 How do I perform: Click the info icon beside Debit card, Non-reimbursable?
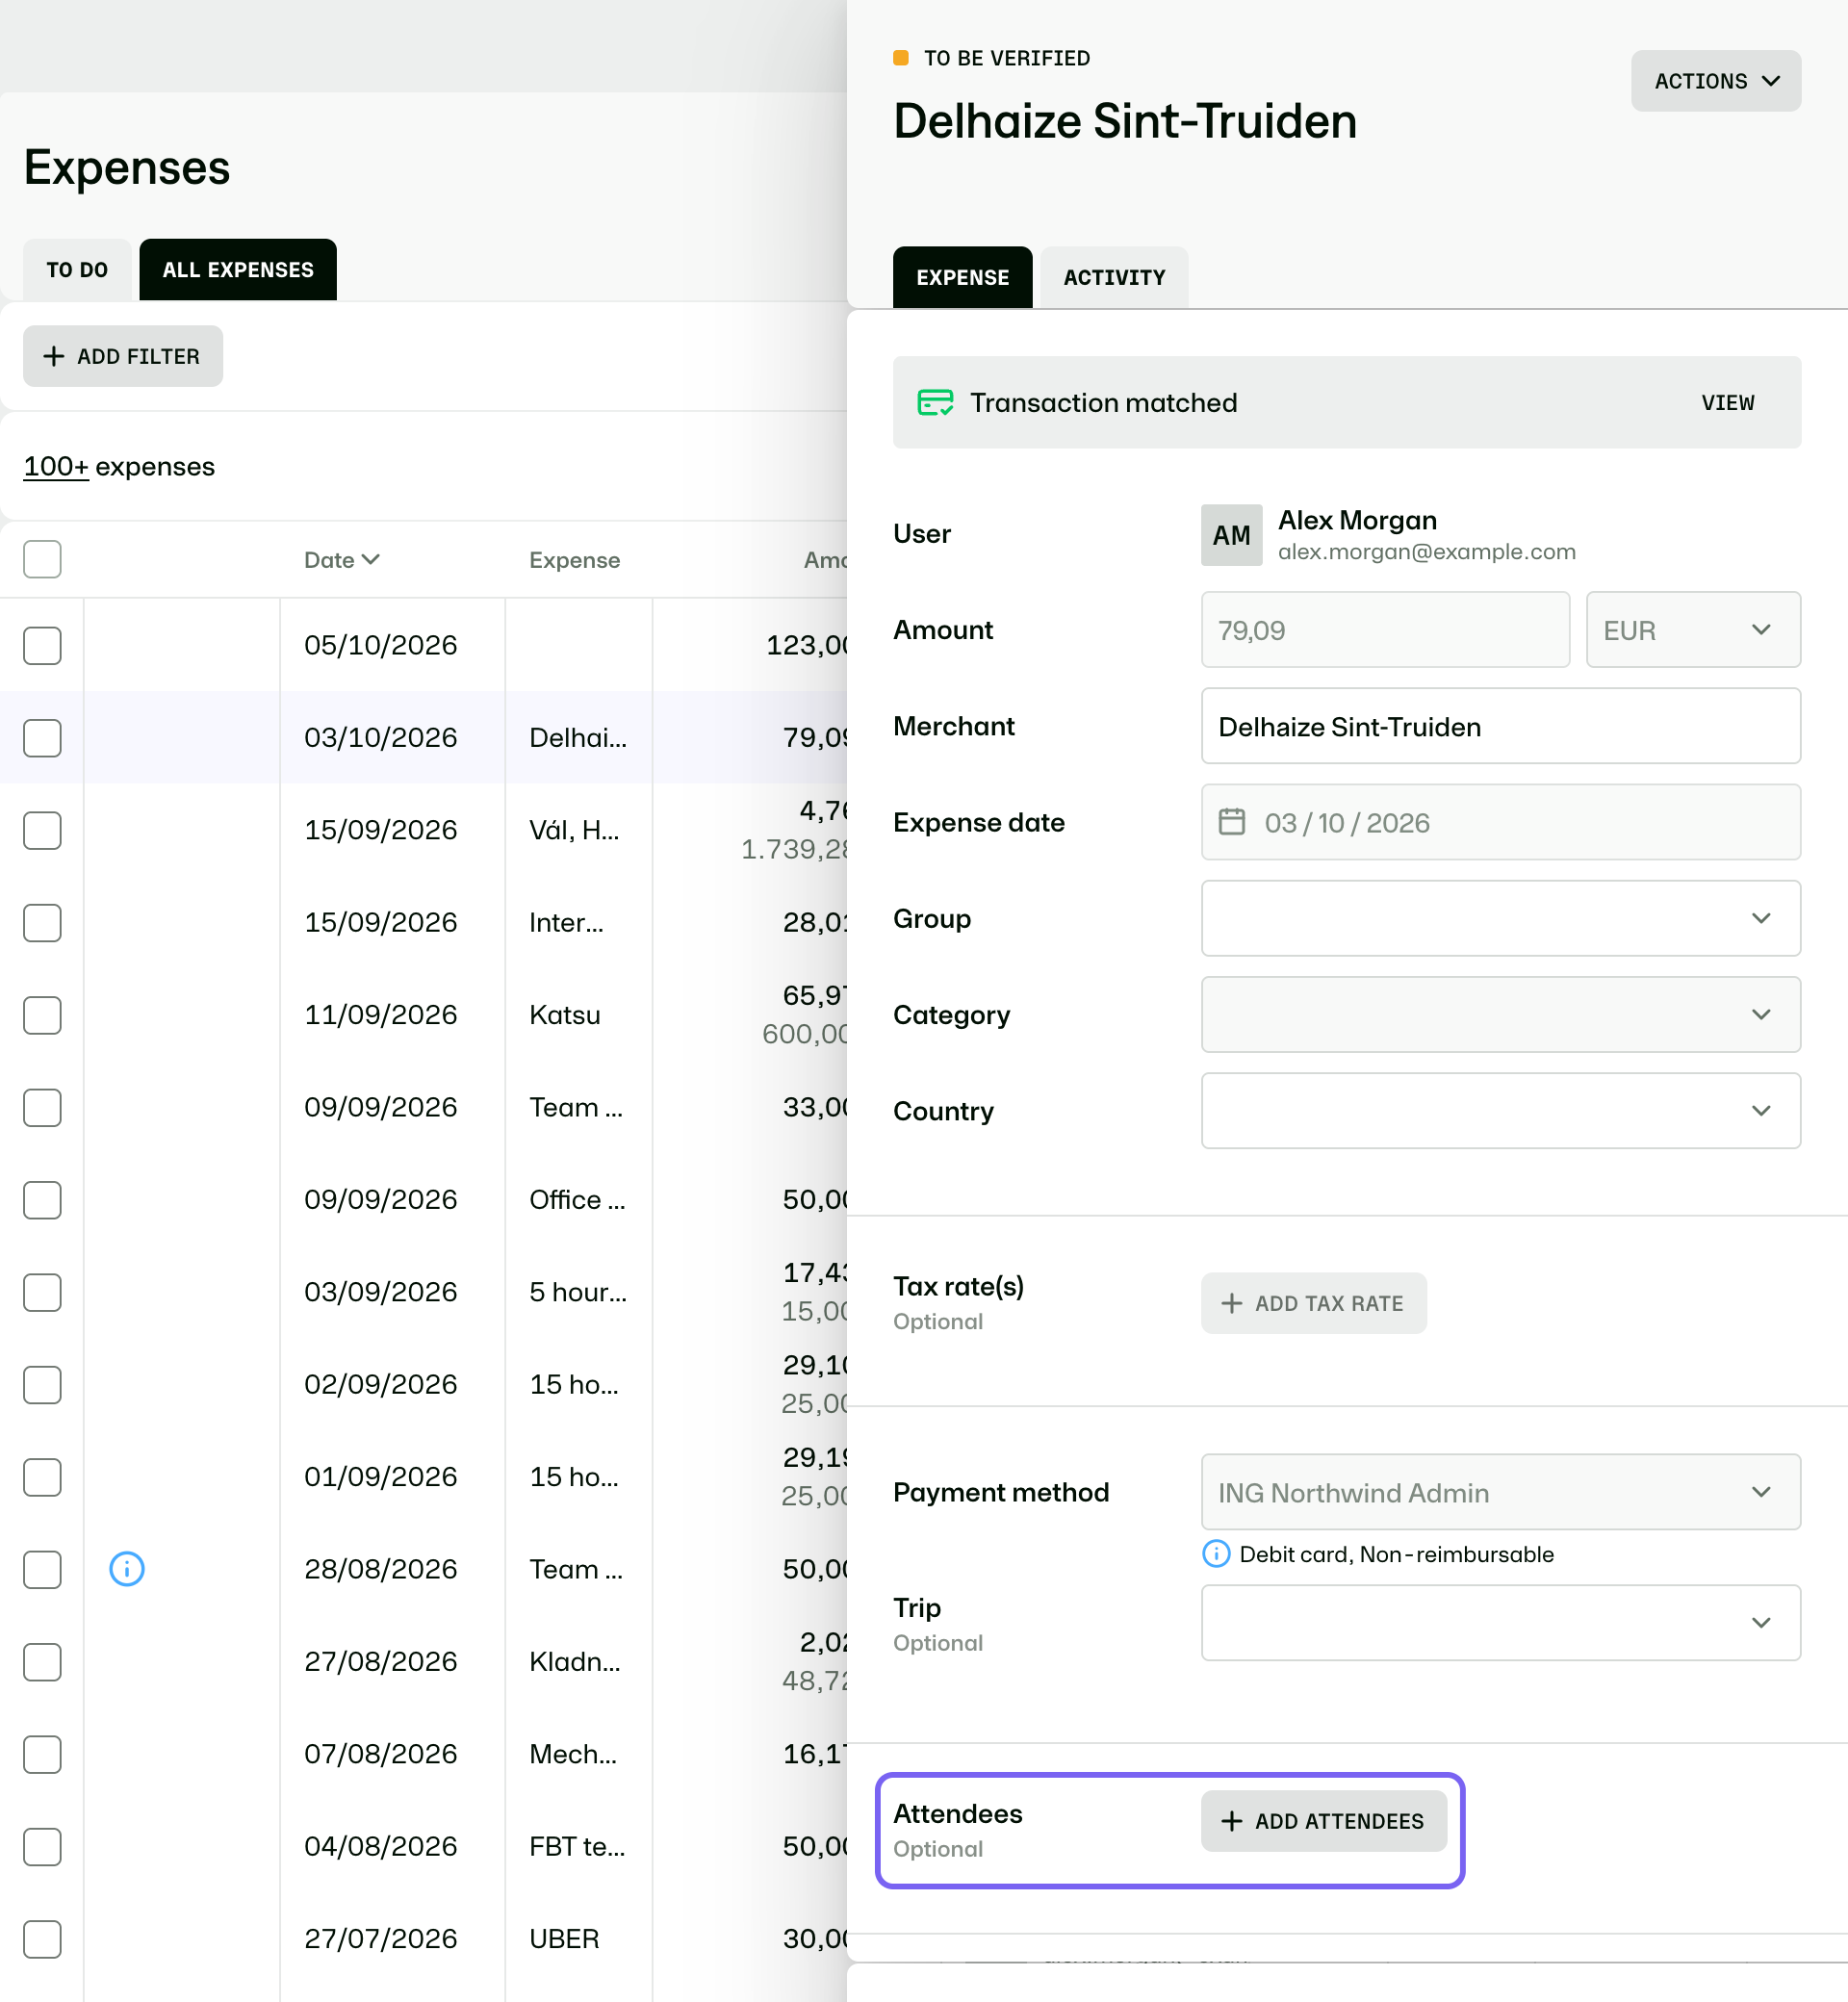point(1215,1553)
